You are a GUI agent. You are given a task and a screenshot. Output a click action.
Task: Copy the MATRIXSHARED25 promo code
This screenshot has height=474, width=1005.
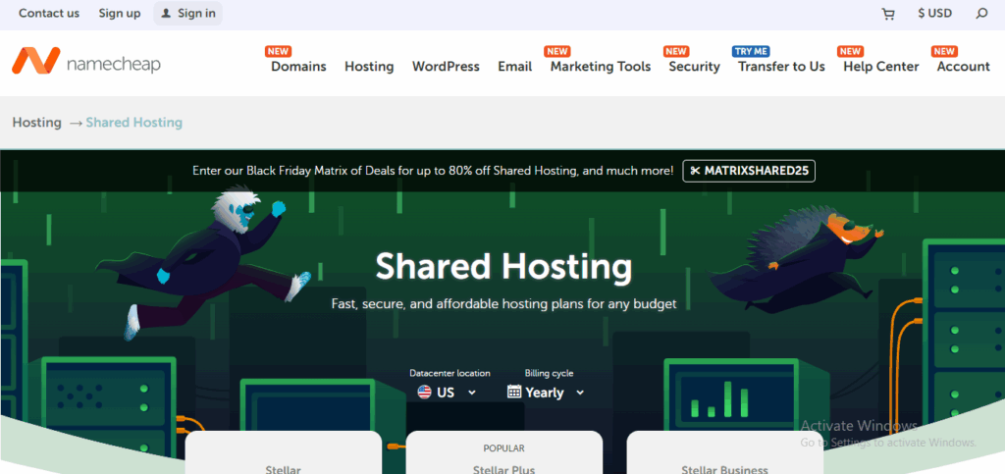(749, 171)
